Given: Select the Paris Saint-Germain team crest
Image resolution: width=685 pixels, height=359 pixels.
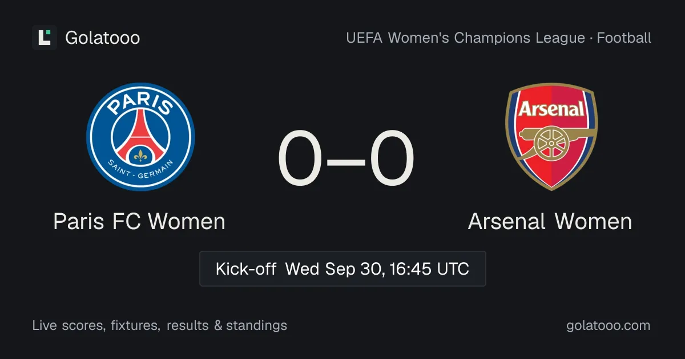Looking at the screenshot, I should pyautogui.click(x=140, y=137).
